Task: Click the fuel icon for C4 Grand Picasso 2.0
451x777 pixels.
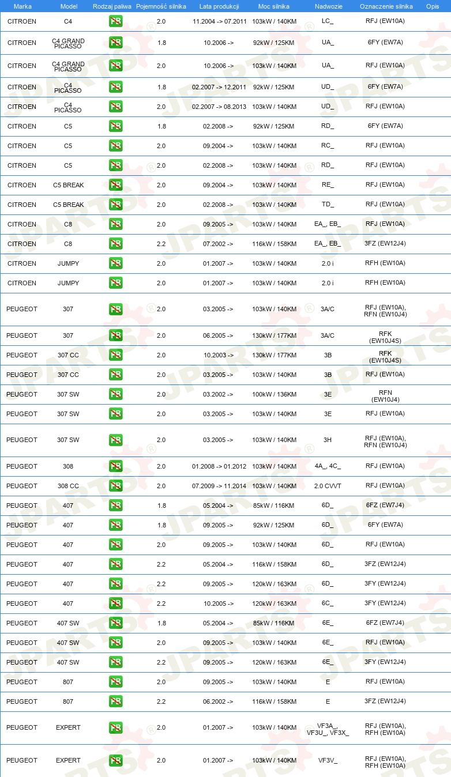Action: coord(116,66)
